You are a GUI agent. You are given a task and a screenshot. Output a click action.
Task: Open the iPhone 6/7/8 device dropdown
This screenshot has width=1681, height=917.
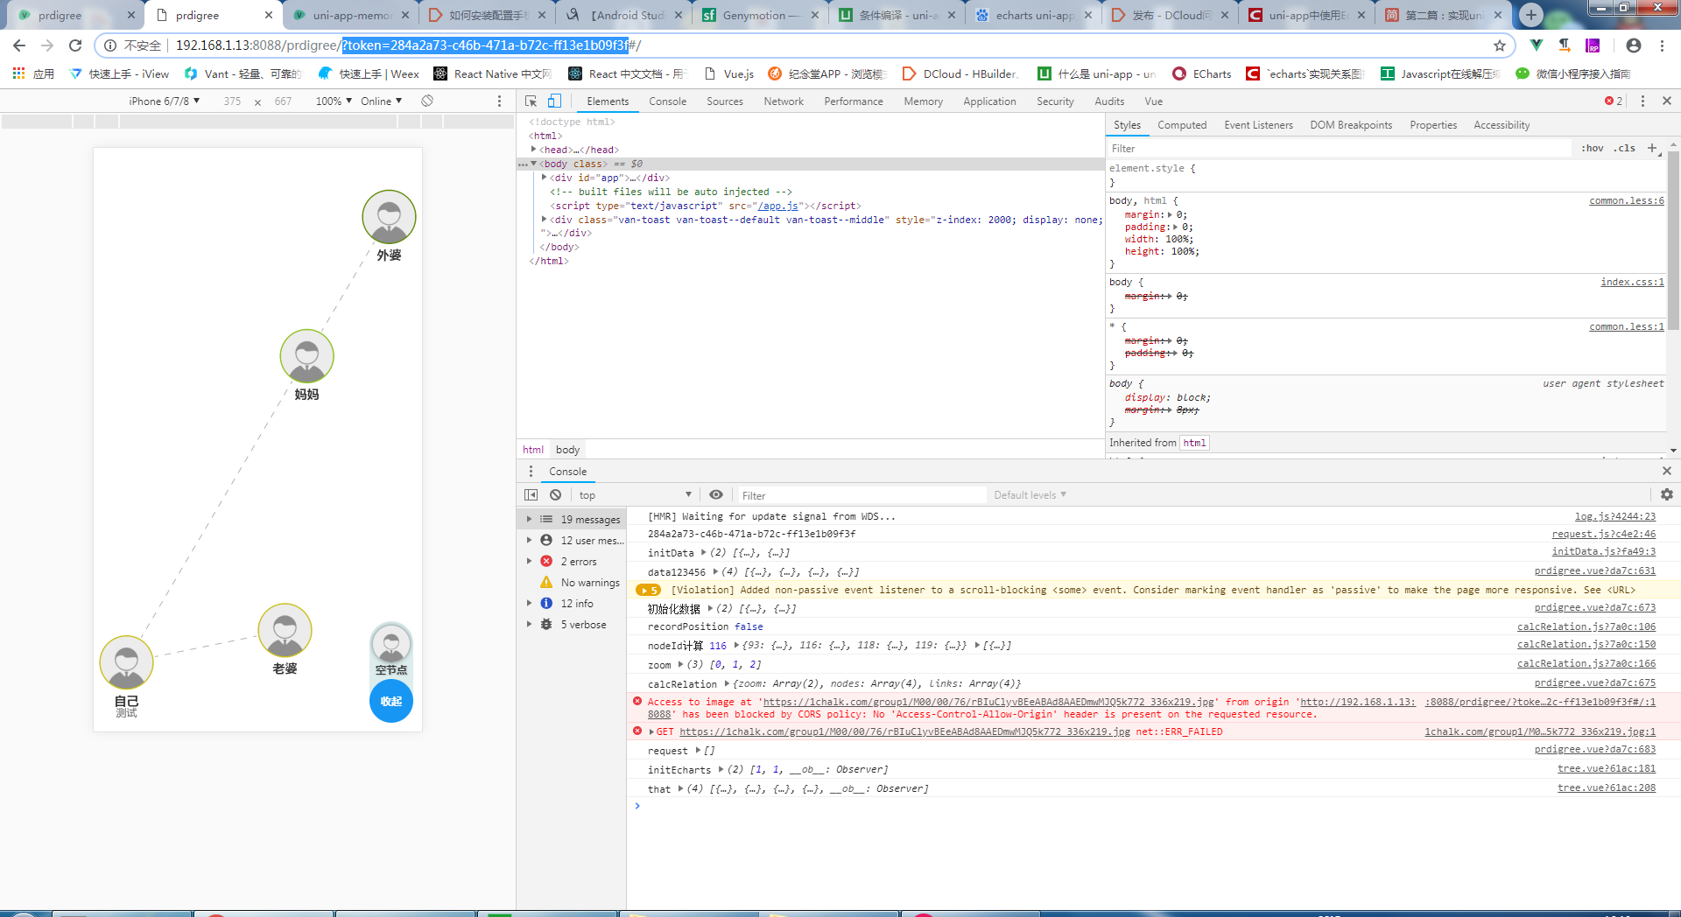coord(165,101)
